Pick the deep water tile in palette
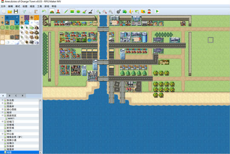 7,17
